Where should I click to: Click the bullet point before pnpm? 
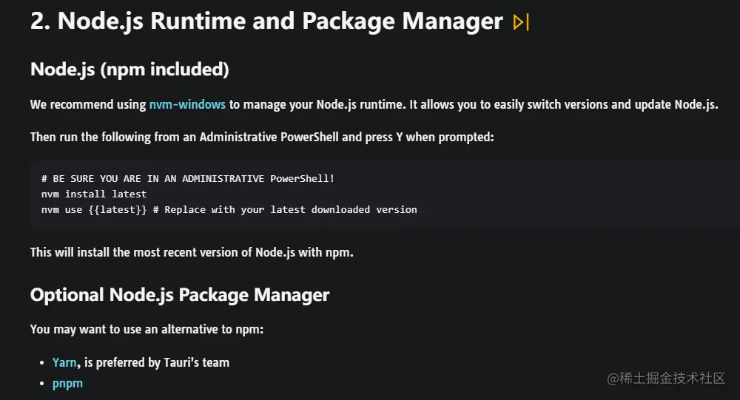pos(41,384)
